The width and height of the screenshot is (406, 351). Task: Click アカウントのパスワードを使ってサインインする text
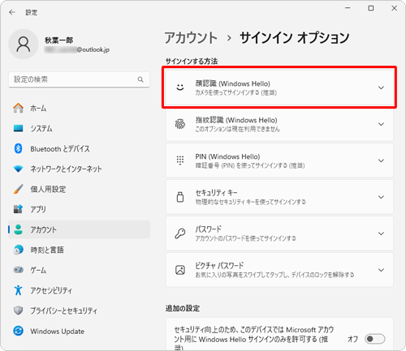(x=246, y=238)
